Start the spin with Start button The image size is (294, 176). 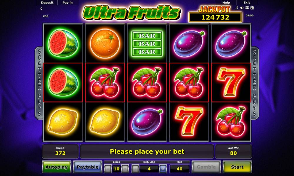tap(237, 167)
